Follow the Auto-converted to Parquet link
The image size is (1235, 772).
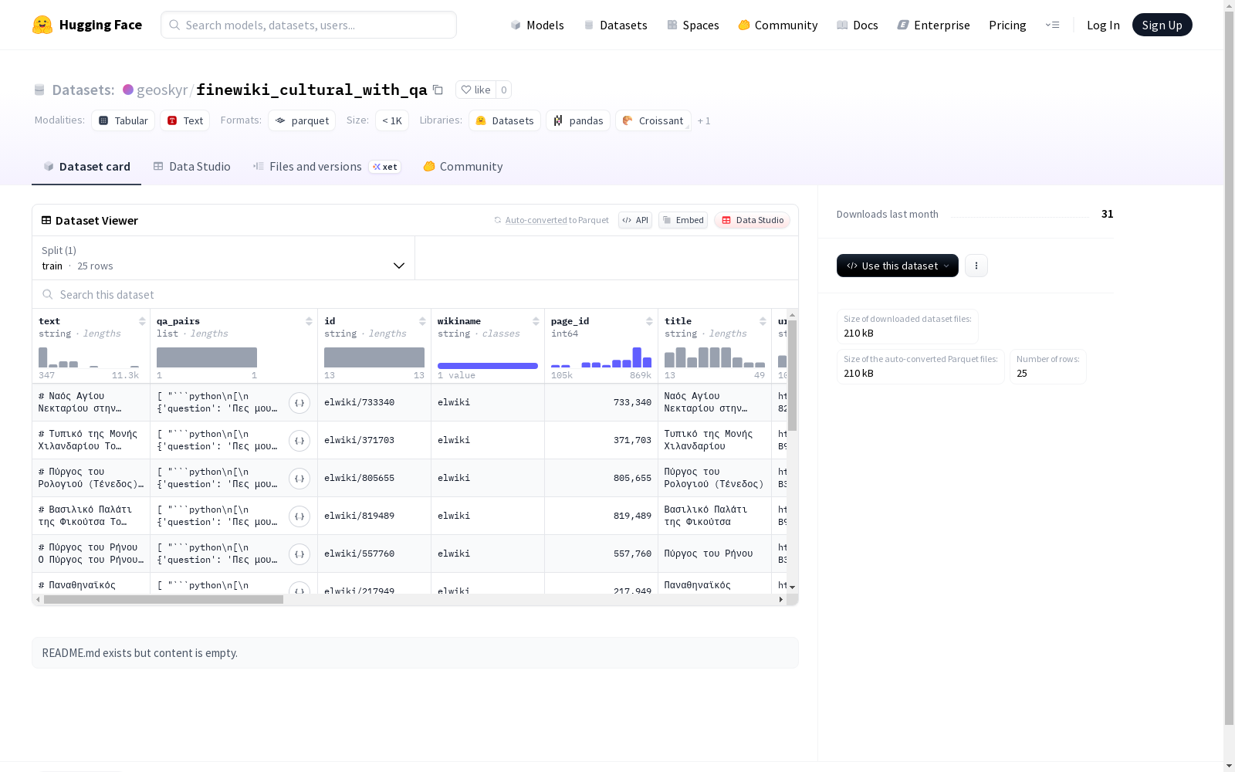551,220
